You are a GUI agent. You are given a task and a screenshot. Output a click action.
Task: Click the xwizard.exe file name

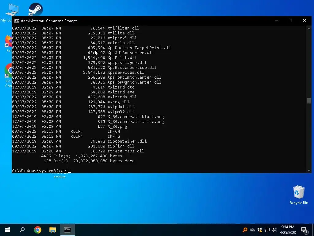(121, 92)
